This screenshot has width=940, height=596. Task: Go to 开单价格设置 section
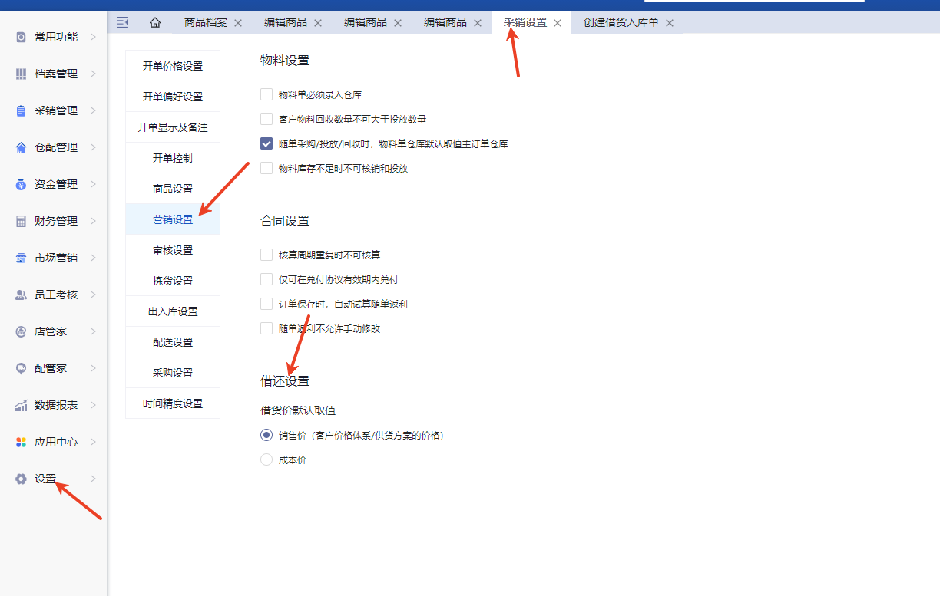tap(173, 66)
